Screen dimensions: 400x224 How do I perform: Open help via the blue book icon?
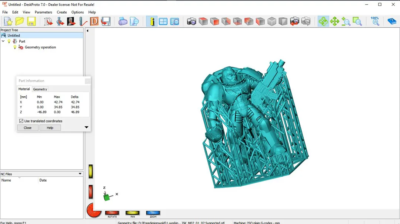point(392,21)
